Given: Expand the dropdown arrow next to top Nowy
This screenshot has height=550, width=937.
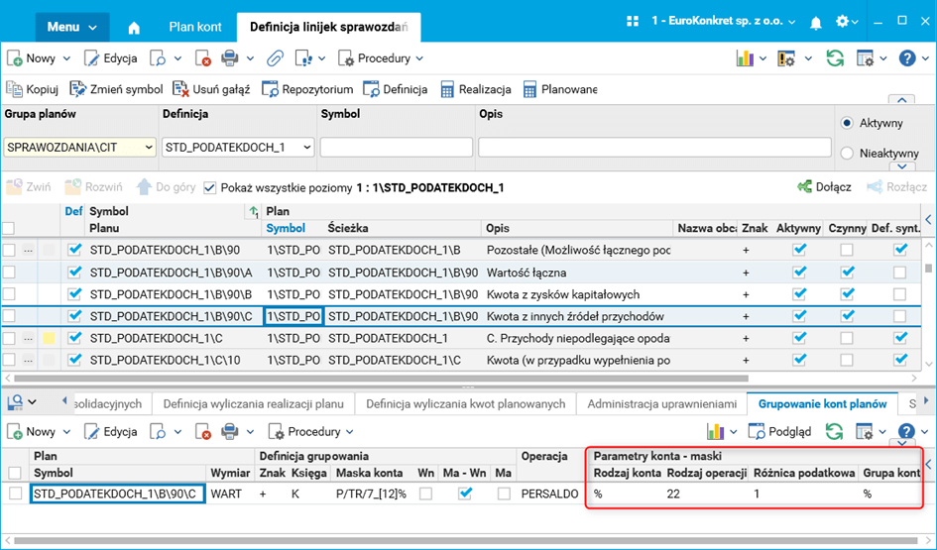Looking at the screenshot, I should [66, 58].
